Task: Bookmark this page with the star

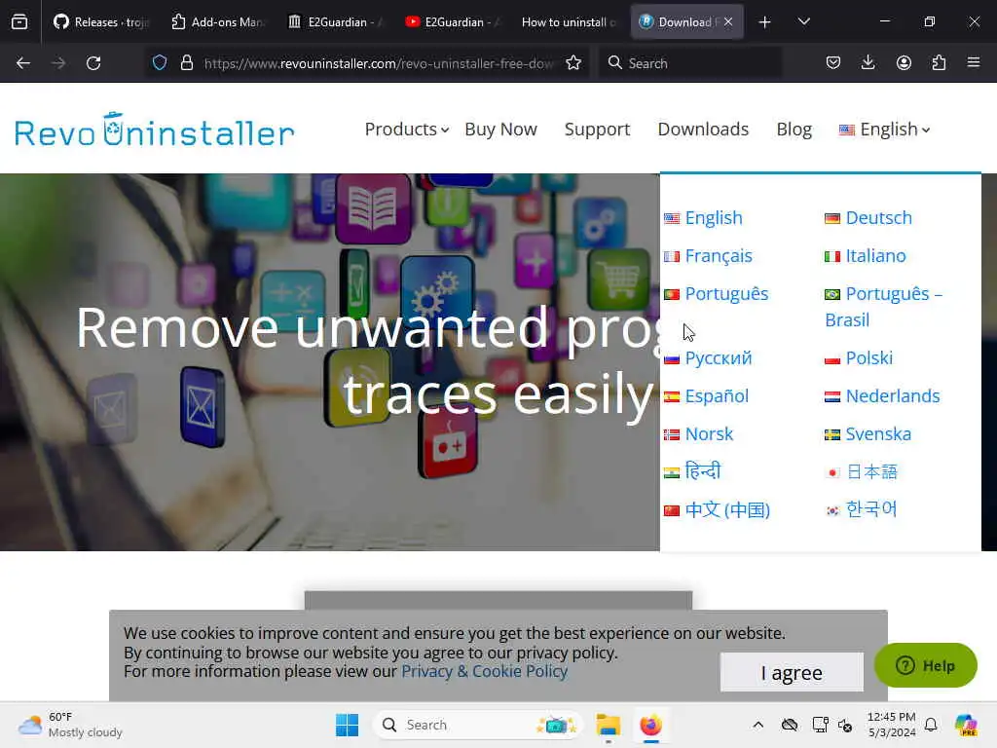Action: click(573, 62)
